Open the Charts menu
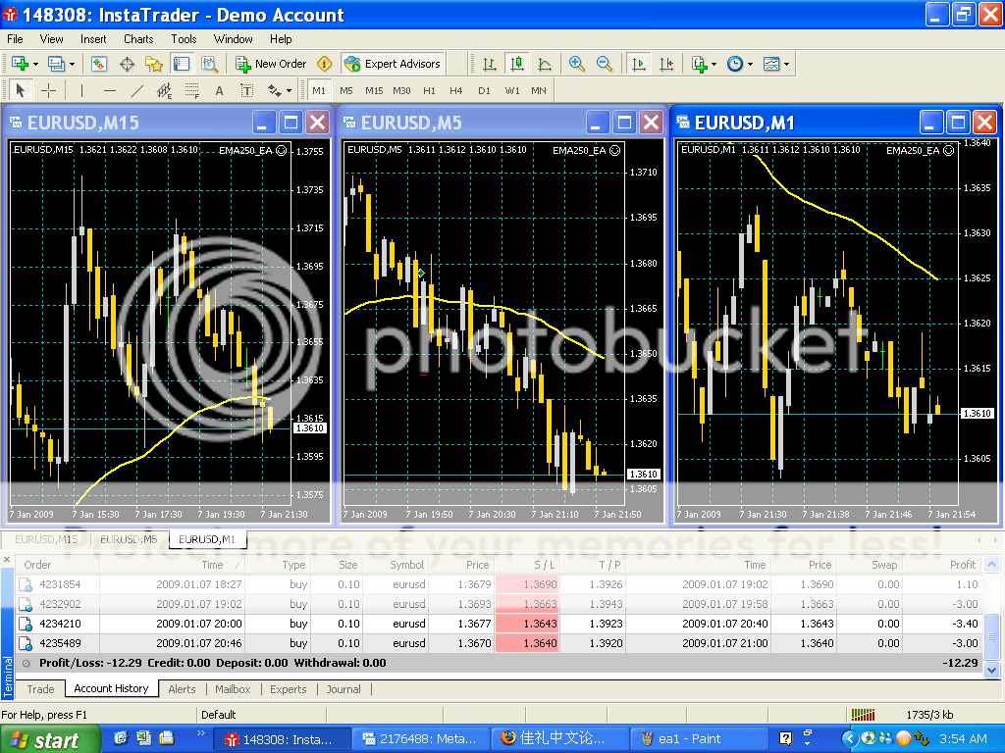The image size is (1005, 753). pyautogui.click(x=138, y=39)
